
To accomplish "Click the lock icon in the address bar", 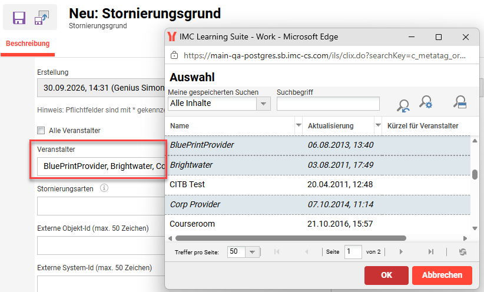I will 174,55.
